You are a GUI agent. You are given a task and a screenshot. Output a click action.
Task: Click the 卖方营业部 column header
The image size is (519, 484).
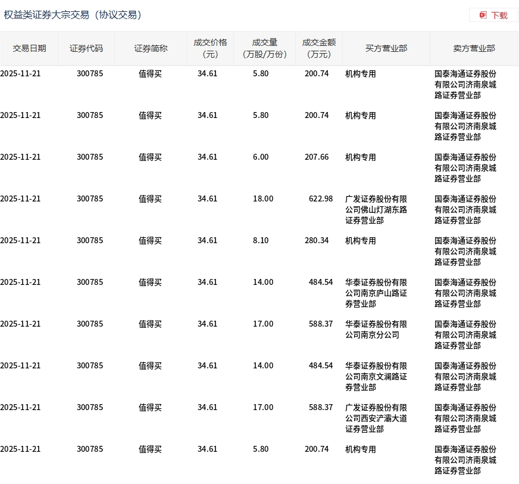(x=474, y=48)
